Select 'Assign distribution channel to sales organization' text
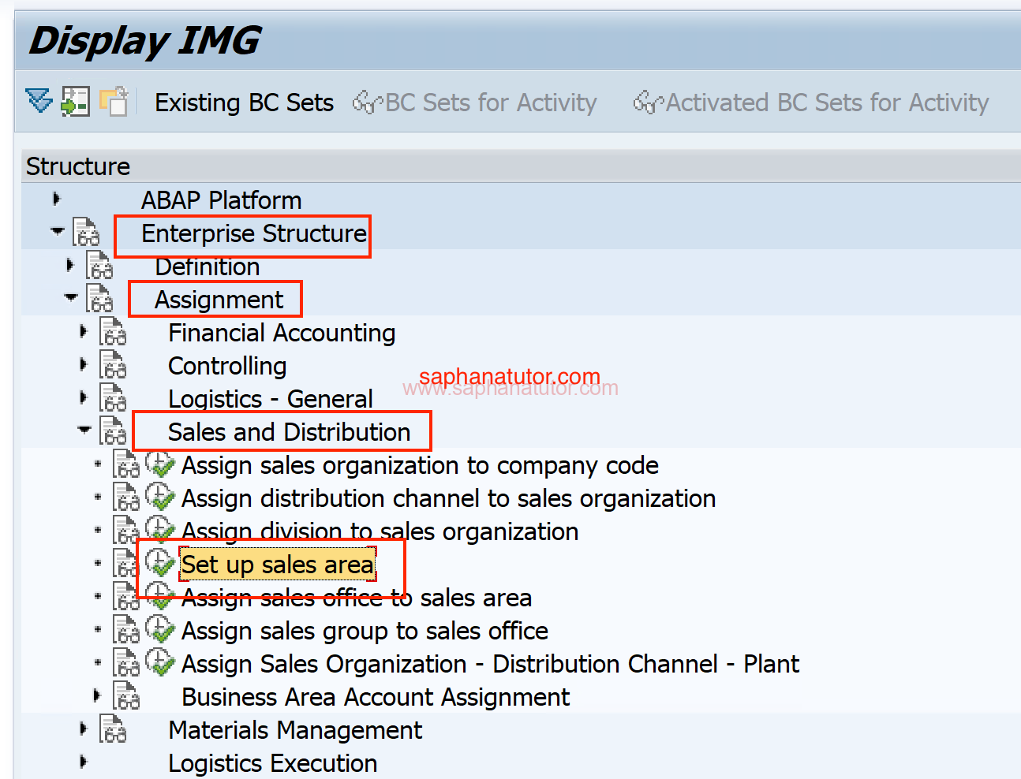The width and height of the screenshot is (1021, 779). (448, 498)
